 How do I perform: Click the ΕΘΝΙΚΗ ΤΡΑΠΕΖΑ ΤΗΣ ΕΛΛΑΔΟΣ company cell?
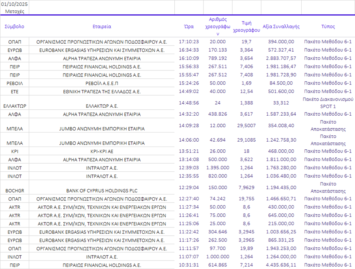pos(101,92)
